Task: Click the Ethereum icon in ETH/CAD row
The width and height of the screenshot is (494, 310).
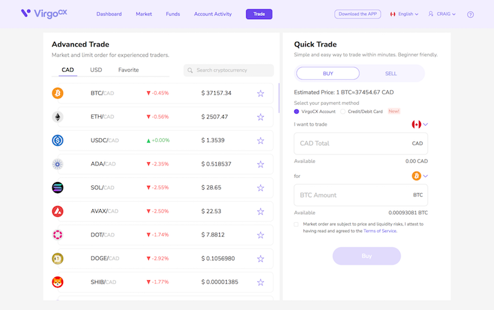Action: 57,117
